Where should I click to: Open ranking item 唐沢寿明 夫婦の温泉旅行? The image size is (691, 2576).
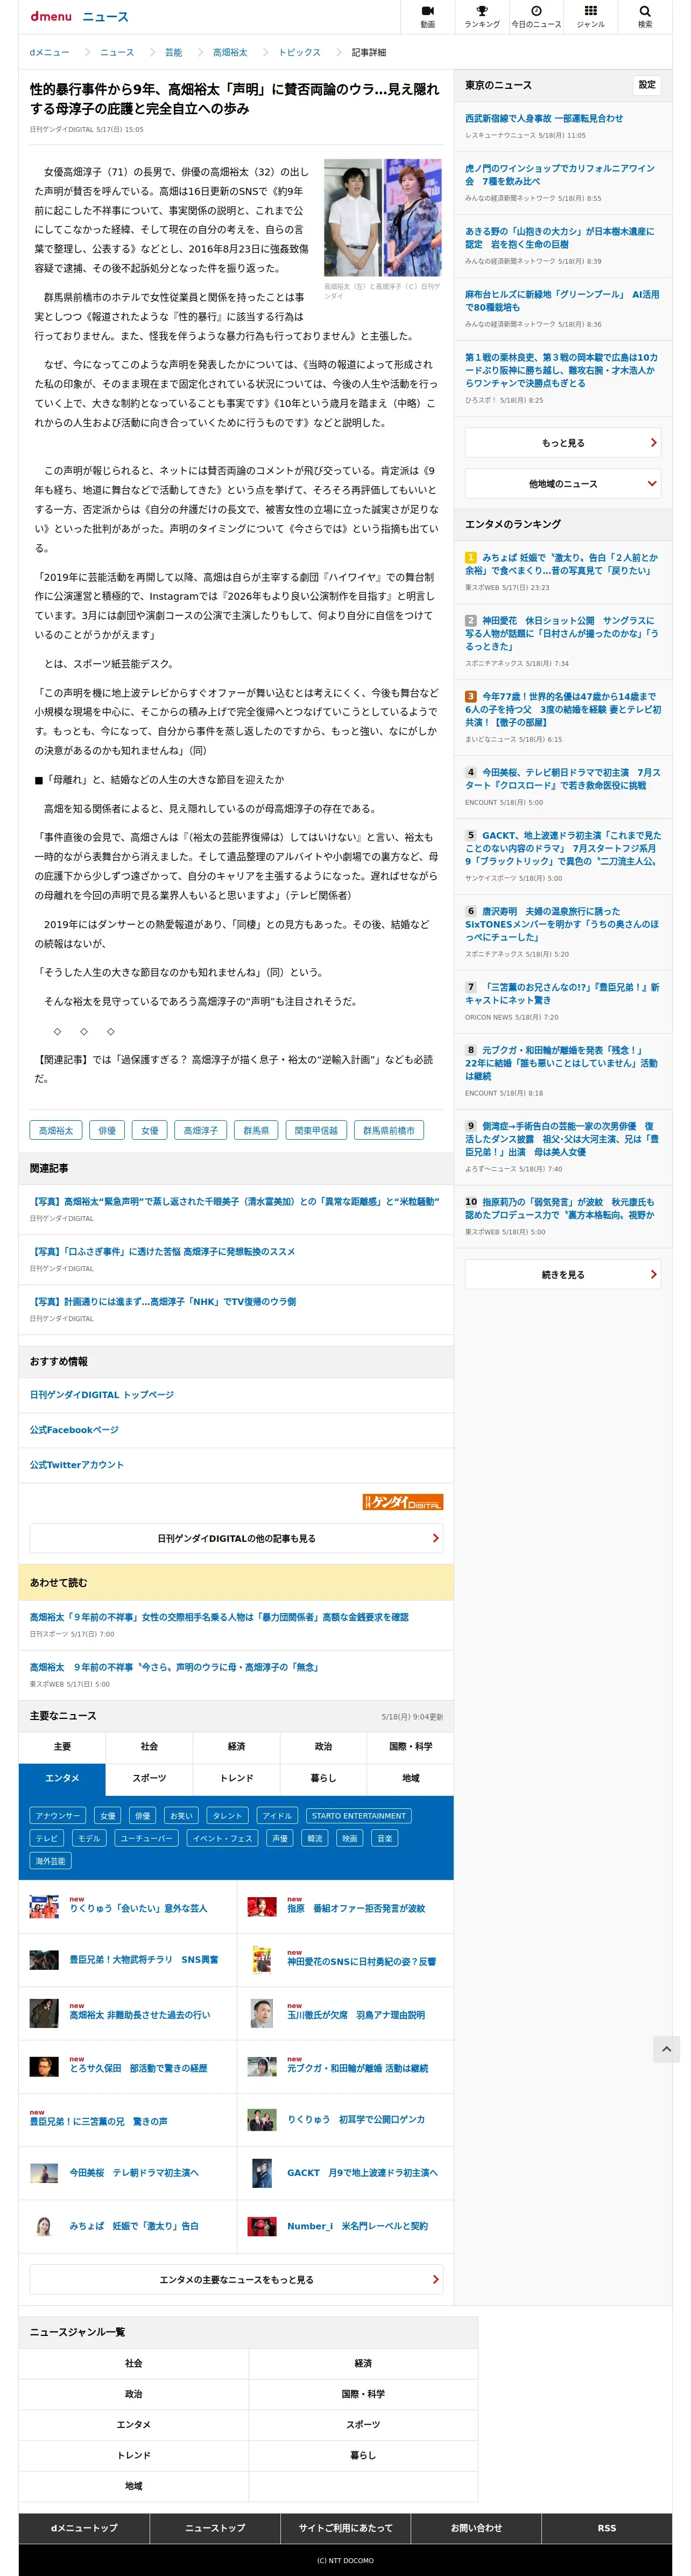[562, 924]
